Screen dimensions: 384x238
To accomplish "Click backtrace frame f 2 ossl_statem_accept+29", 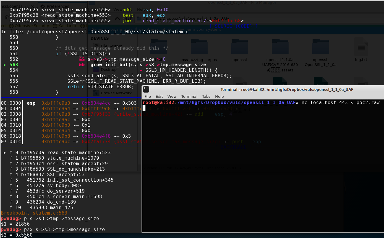I will point(59,163).
